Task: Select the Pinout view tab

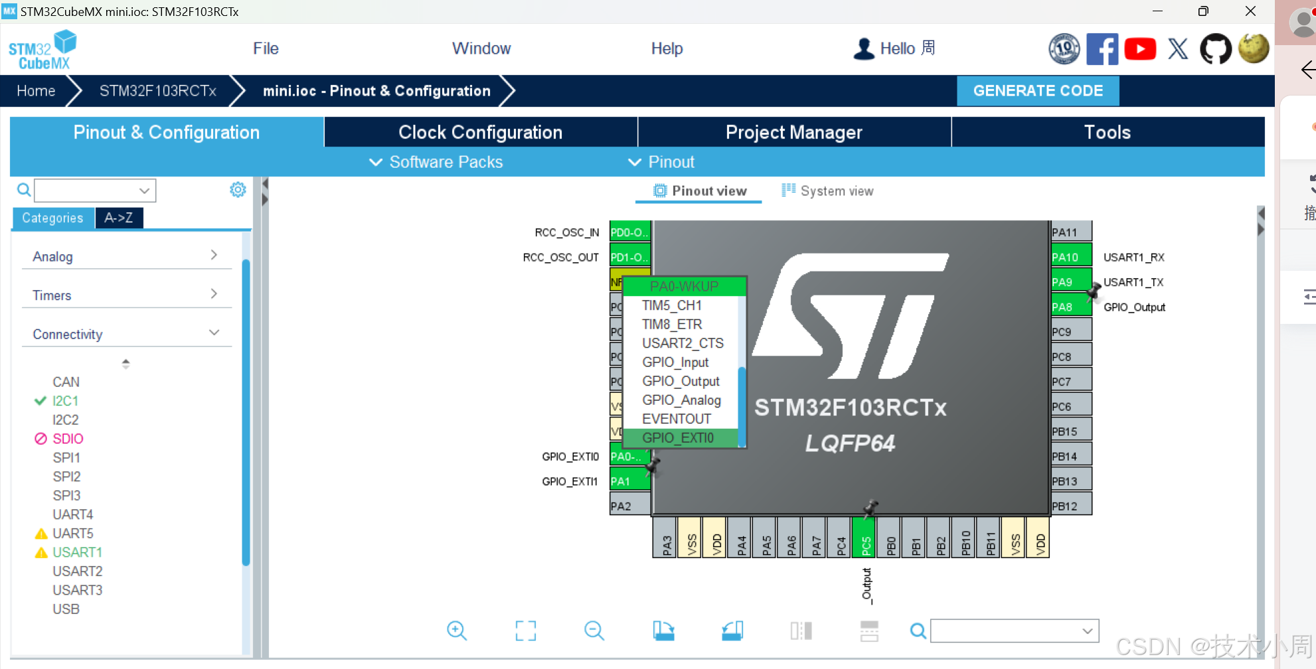Action: coord(700,191)
